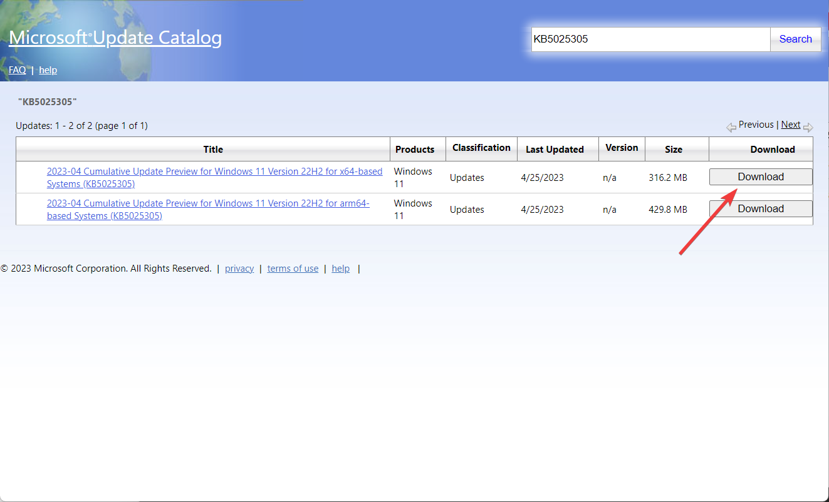The height and width of the screenshot is (502, 829).
Task: Open the terms of use footer link
Action: pos(293,269)
